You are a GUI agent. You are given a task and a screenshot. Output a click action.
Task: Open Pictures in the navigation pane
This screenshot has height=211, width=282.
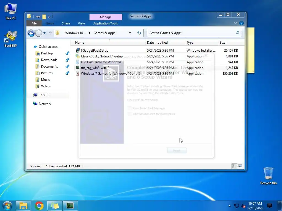(x=47, y=73)
